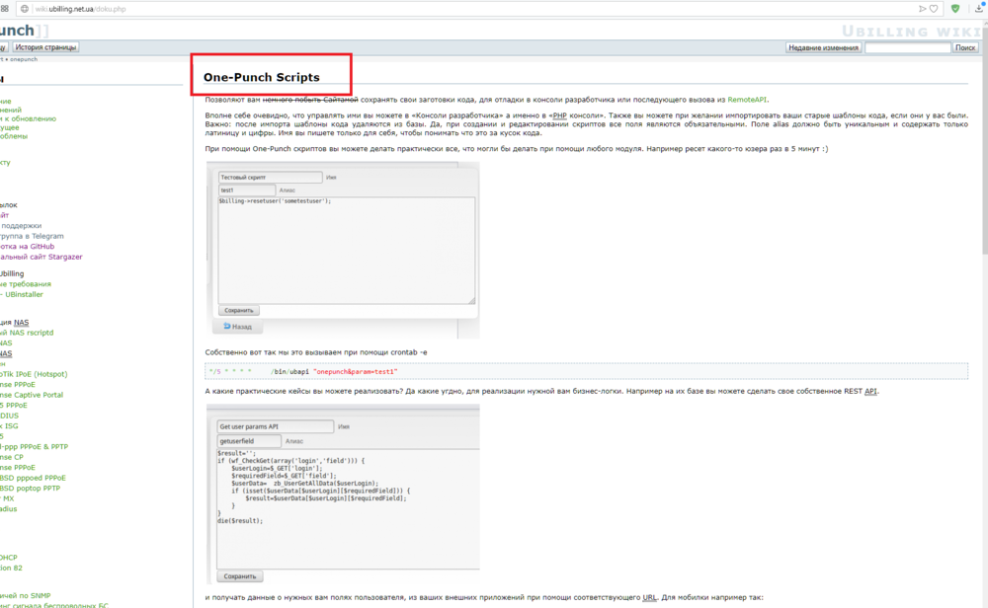988x608 pixels.
Task: Open Недавние изменения page
Action: click(x=823, y=47)
